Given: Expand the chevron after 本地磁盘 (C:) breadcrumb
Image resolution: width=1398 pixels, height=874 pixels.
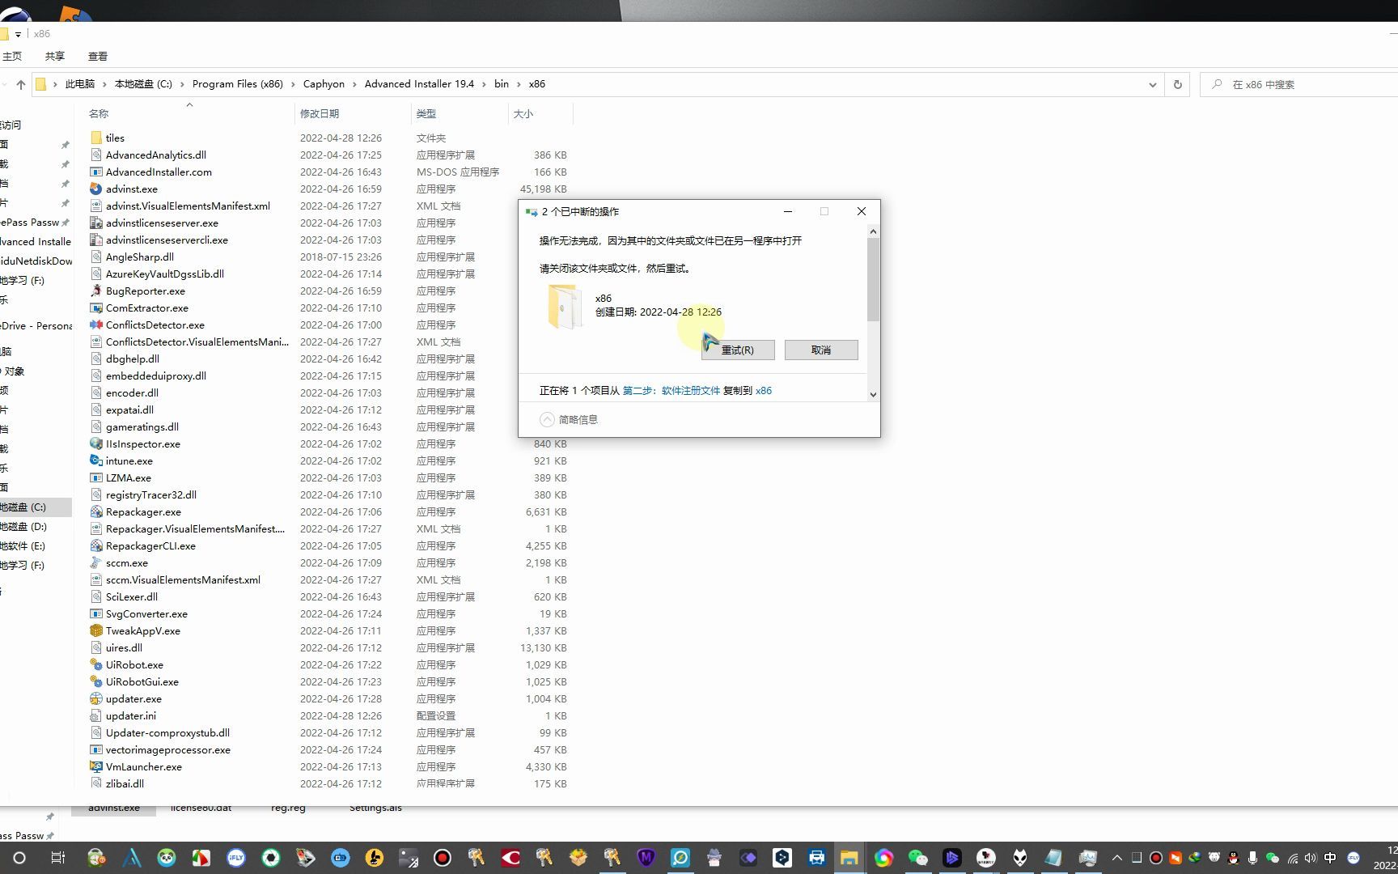Looking at the screenshot, I should click(x=182, y=84).
